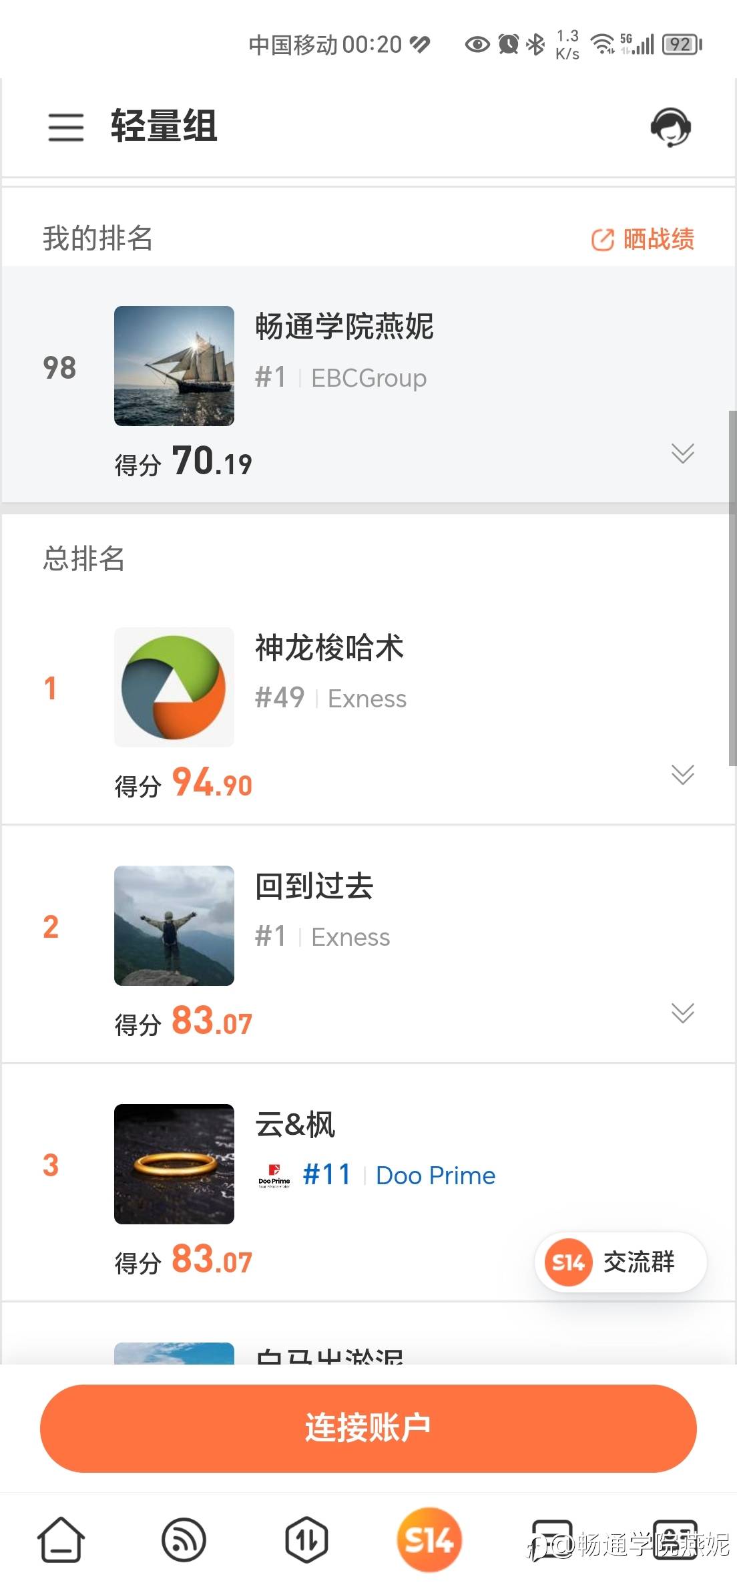Screen dimensions: 737x1587
Task: Open the hamburger menu
Action: click(x=65, y=126)
